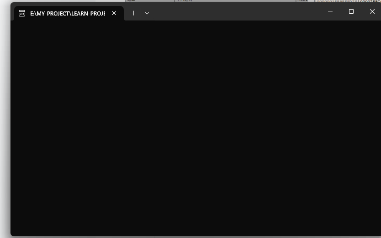Viewport: 381px width, 238px height.
Task: Maximize the terminal window
Action: (351, 11)
